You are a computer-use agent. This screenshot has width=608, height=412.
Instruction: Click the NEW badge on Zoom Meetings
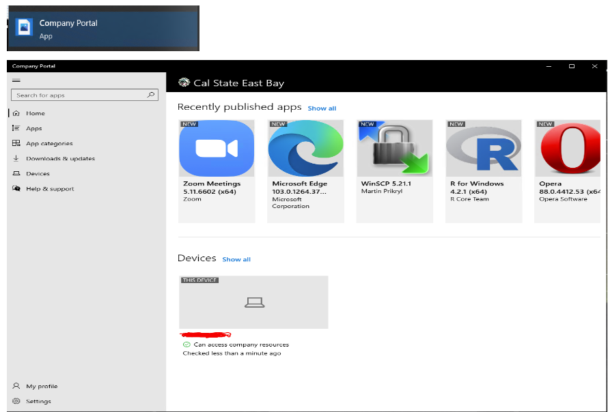(189, 124)
